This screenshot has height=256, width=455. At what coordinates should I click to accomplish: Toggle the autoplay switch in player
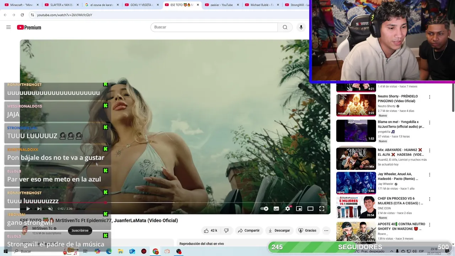coord(264,209)
